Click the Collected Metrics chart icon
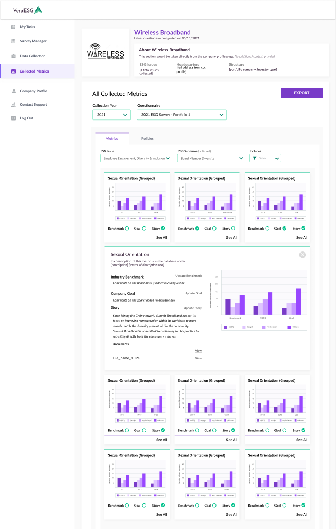The height and width of the screenshot is (529, 336). pos(13,71)
